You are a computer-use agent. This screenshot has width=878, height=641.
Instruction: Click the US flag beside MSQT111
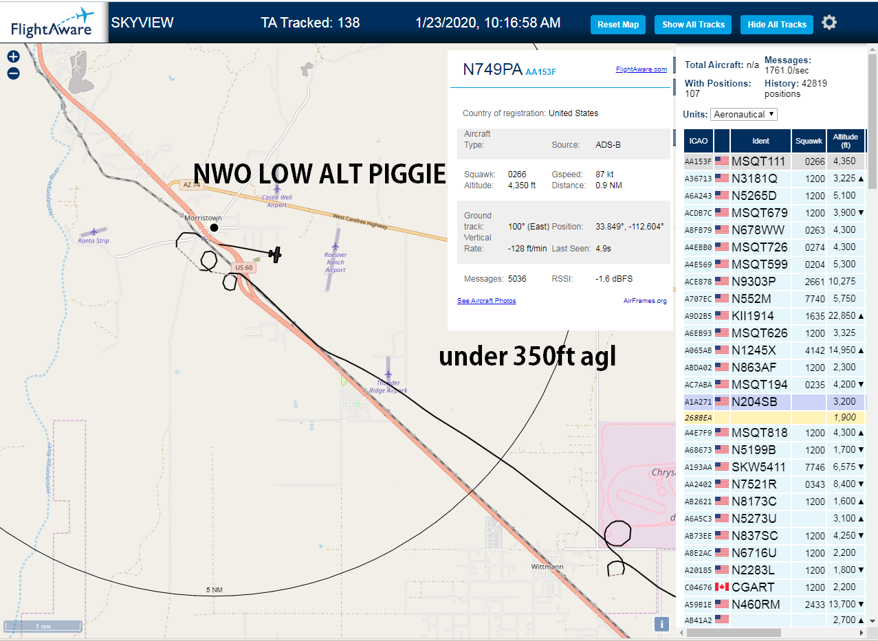click(721, 161)
